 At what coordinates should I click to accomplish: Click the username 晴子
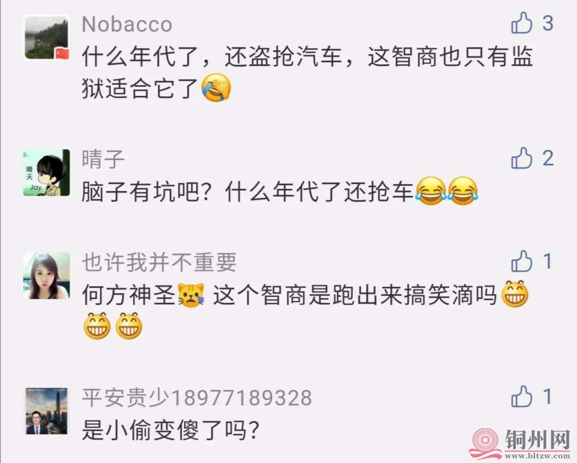(103, 159)
